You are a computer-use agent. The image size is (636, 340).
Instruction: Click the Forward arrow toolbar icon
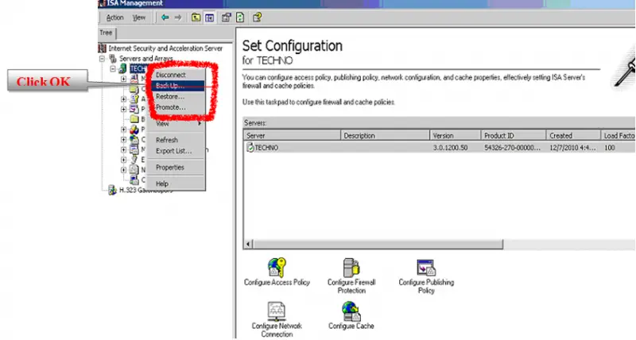click(177, 17)
